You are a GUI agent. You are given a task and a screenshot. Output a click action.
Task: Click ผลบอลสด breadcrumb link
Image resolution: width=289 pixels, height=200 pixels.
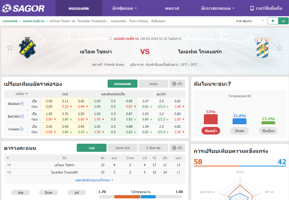pos(10,21)
